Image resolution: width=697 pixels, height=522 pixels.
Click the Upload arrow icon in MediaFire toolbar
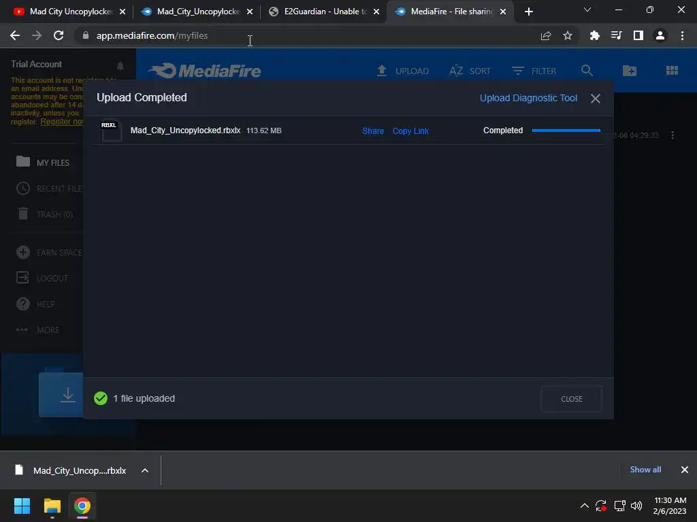(381, 71)
